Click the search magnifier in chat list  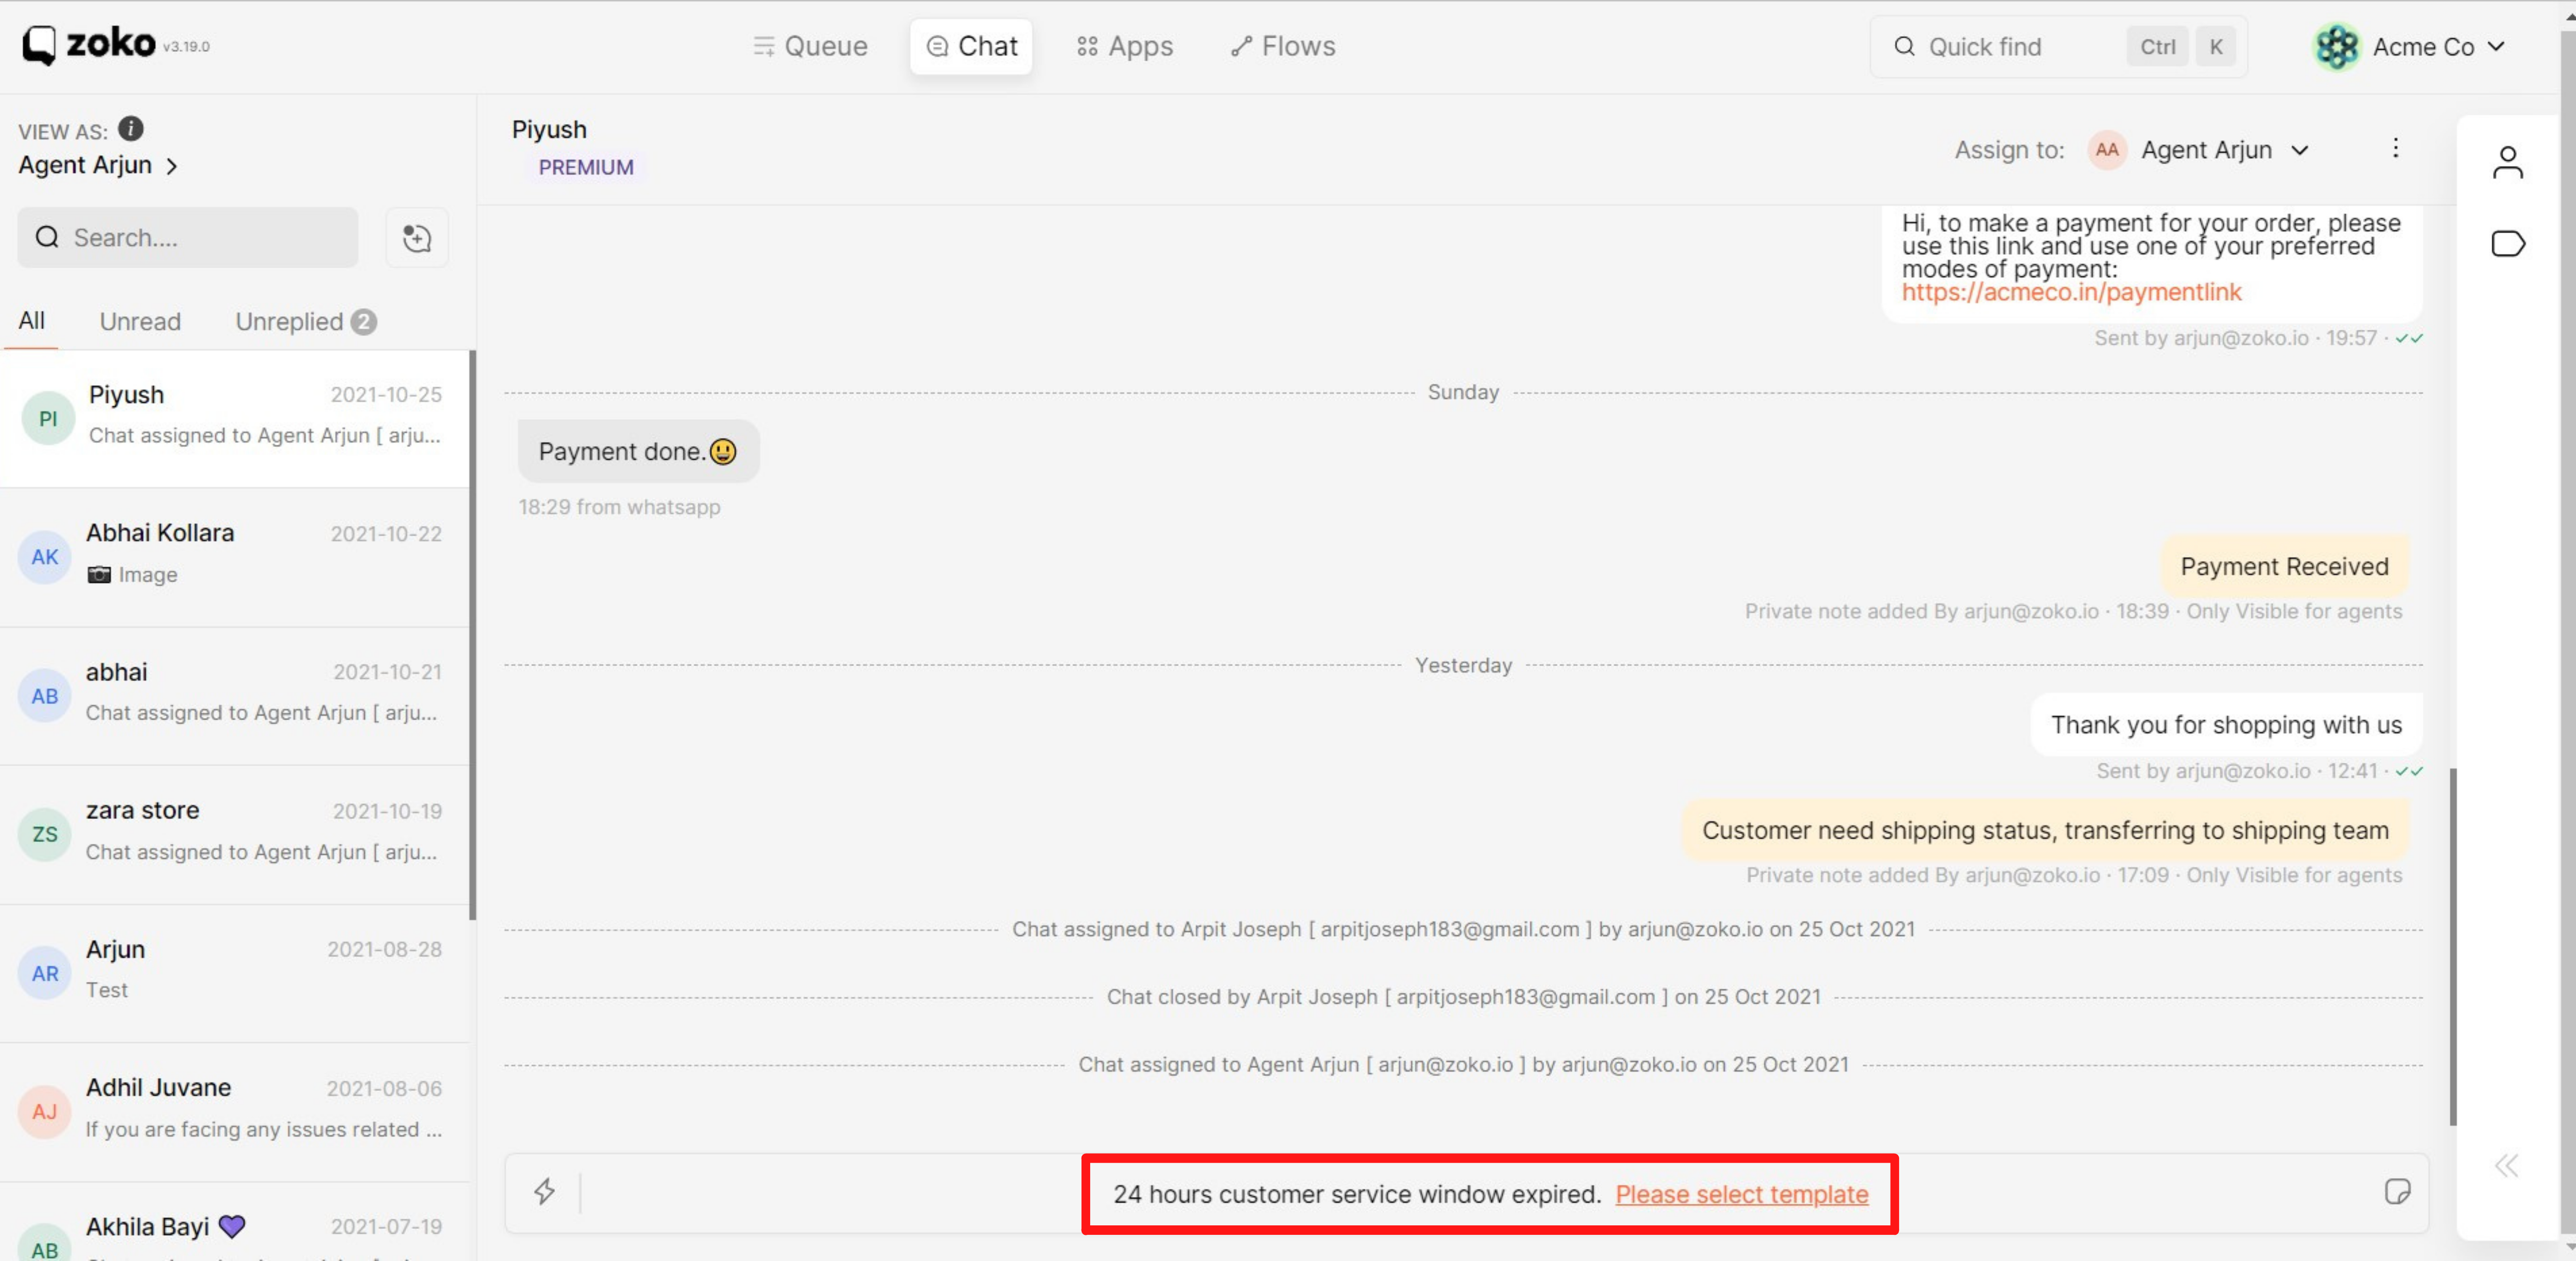click(47, 238)
